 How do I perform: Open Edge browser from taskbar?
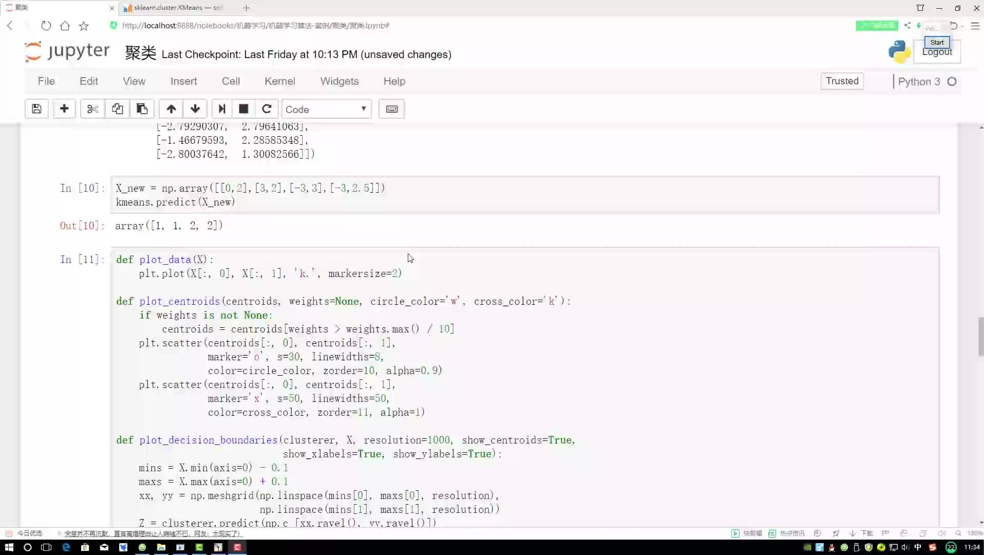coord(66,547)
